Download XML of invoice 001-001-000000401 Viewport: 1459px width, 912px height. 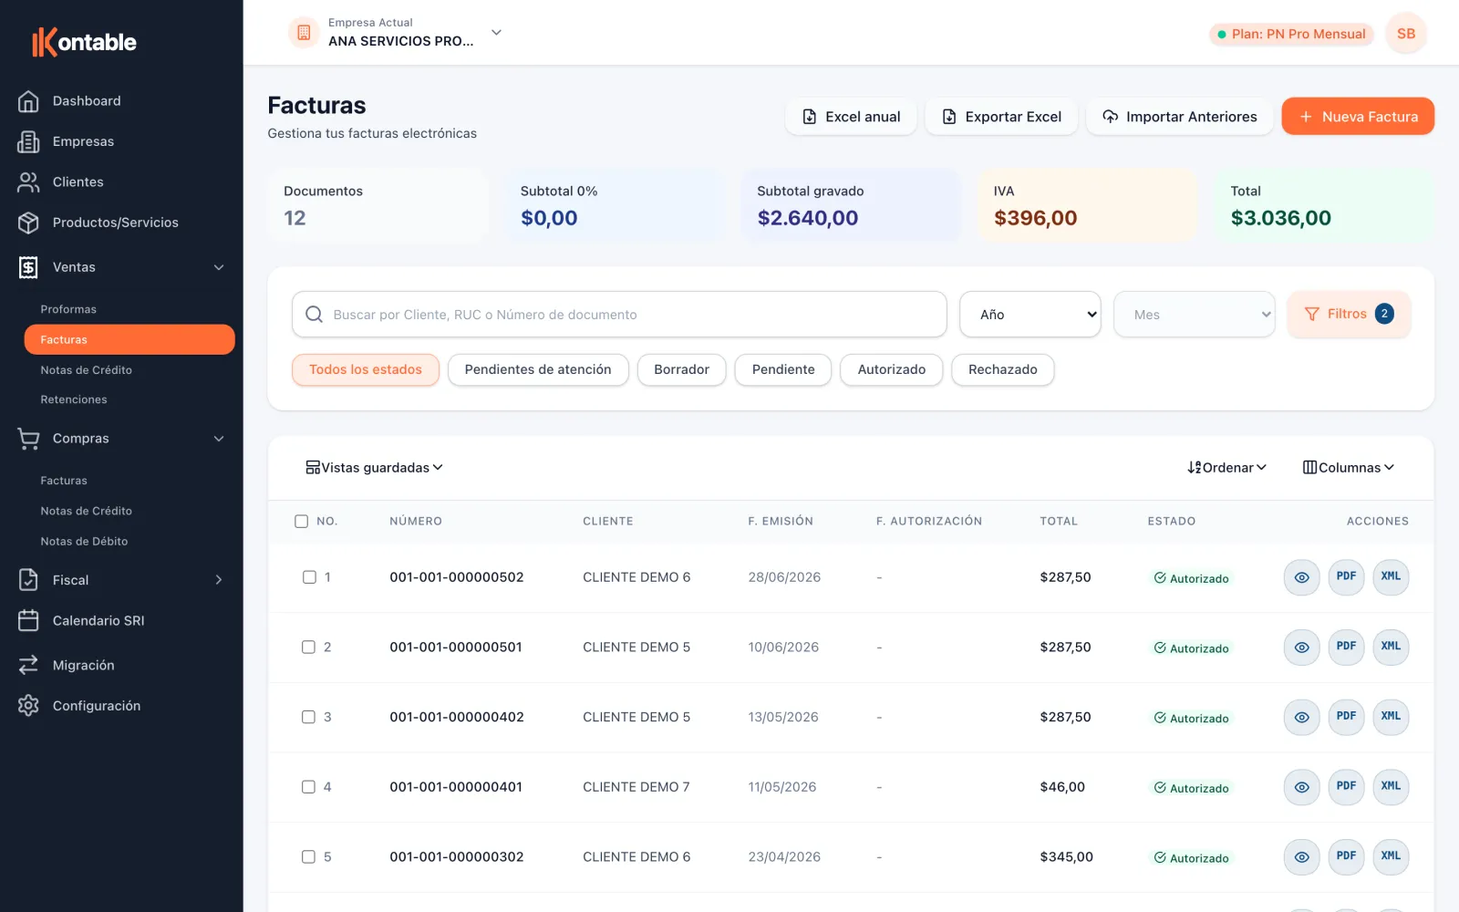1391,787
